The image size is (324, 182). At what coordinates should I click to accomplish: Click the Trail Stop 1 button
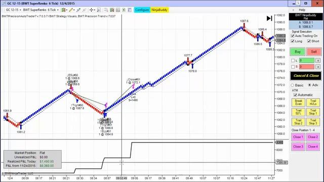point(313,112)
